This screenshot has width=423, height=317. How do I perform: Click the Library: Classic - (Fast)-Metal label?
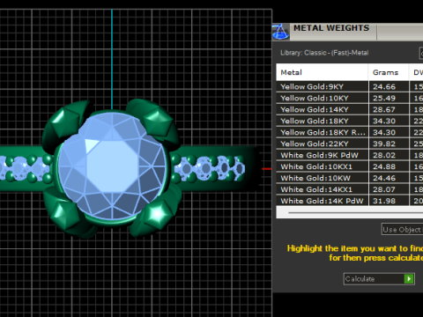coord(324,53)
